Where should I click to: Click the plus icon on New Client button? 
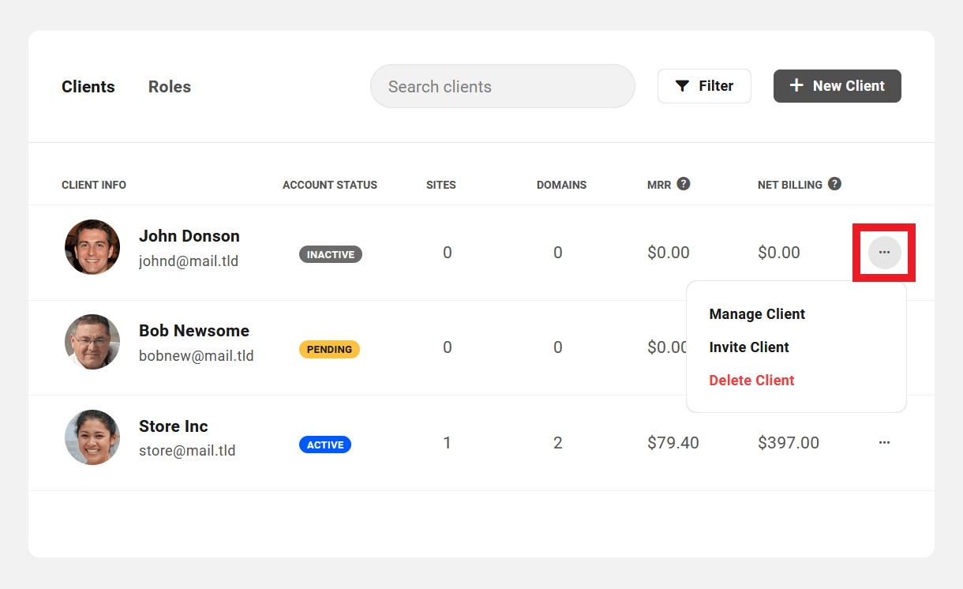pyautogui.click(x=796, y=85)
